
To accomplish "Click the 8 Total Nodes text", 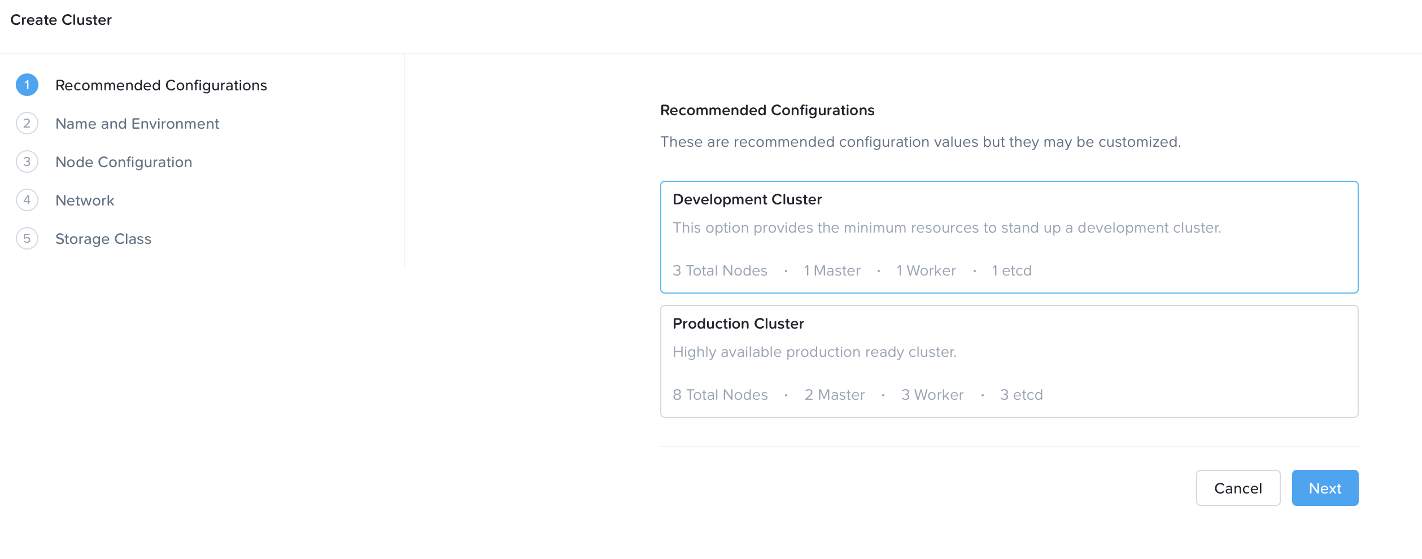I will [720, 395].
